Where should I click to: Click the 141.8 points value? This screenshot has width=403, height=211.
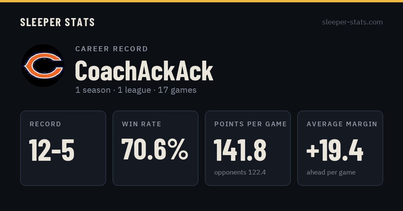240,150
